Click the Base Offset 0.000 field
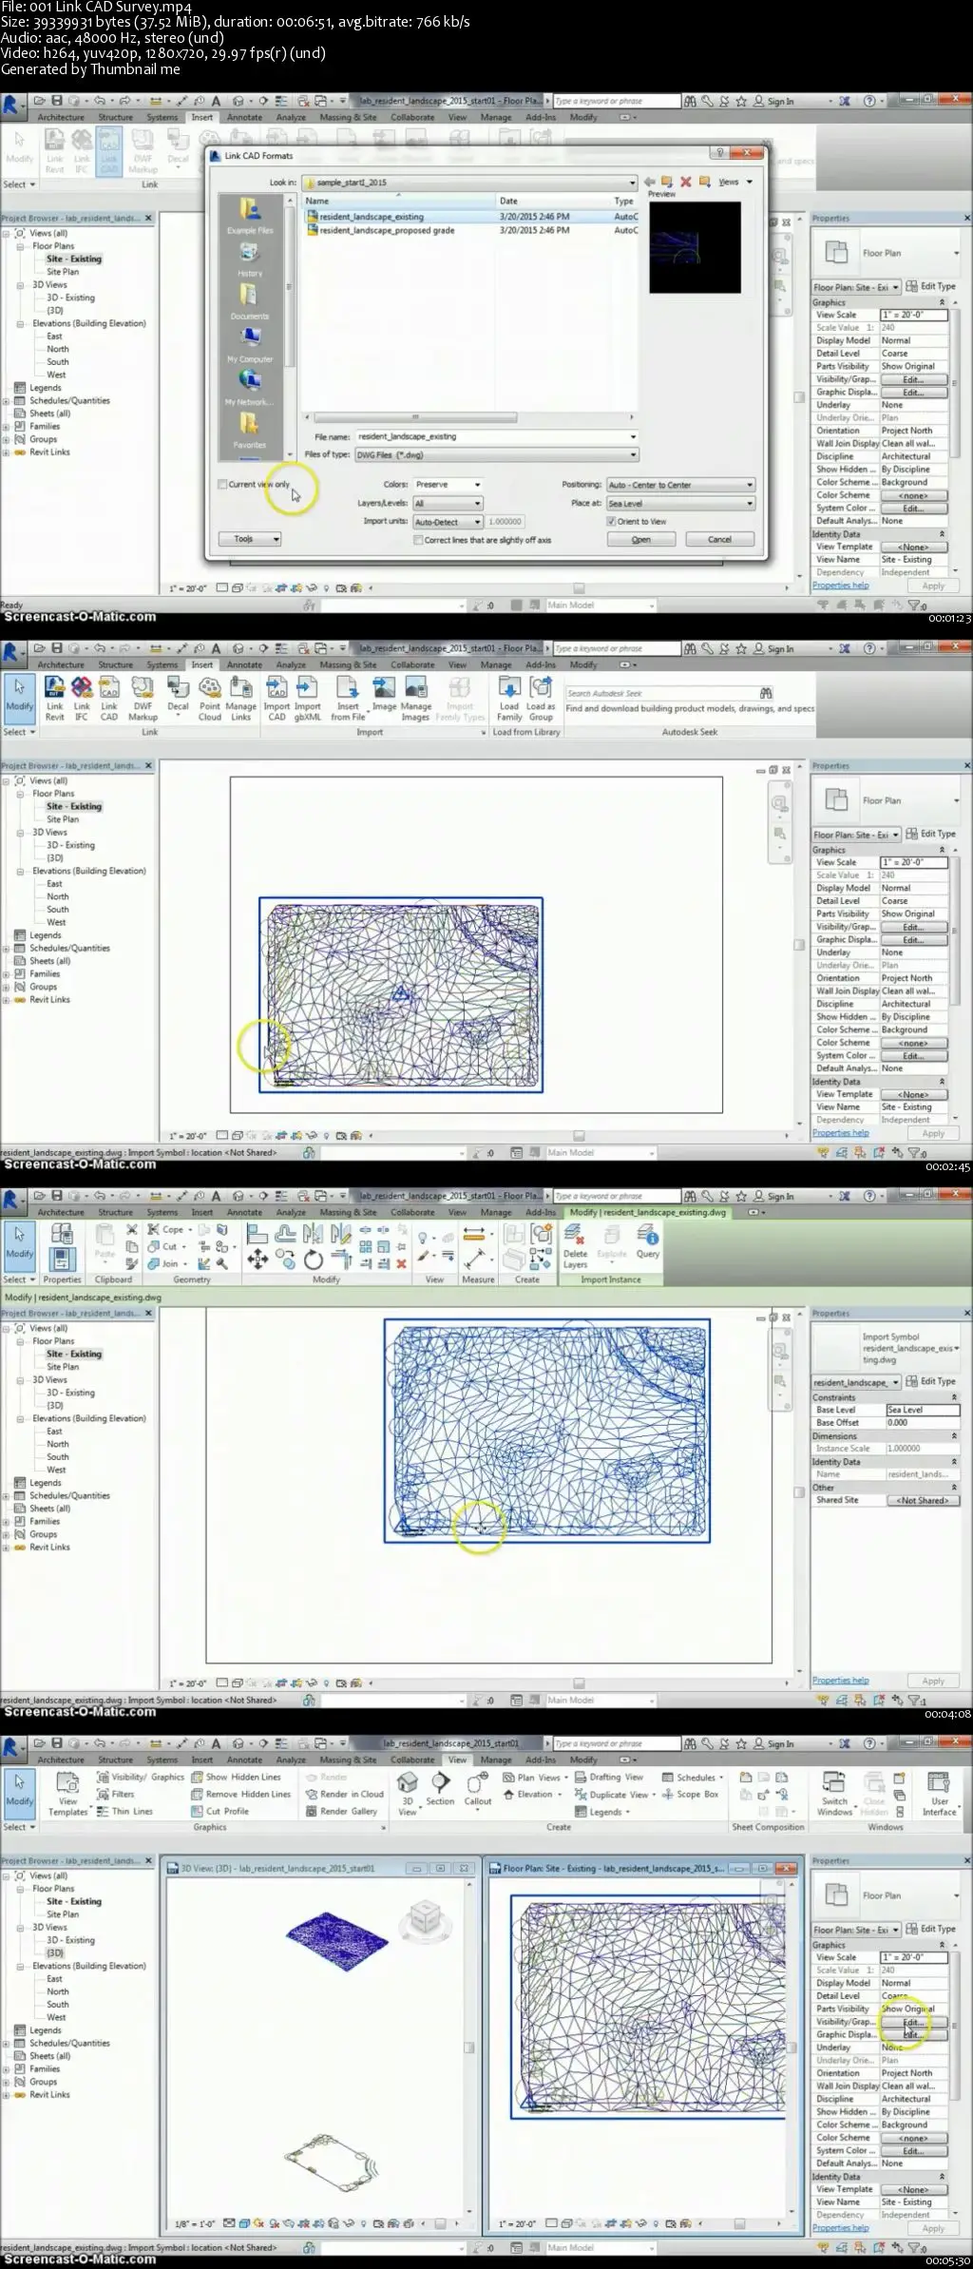 (922, 1423)
